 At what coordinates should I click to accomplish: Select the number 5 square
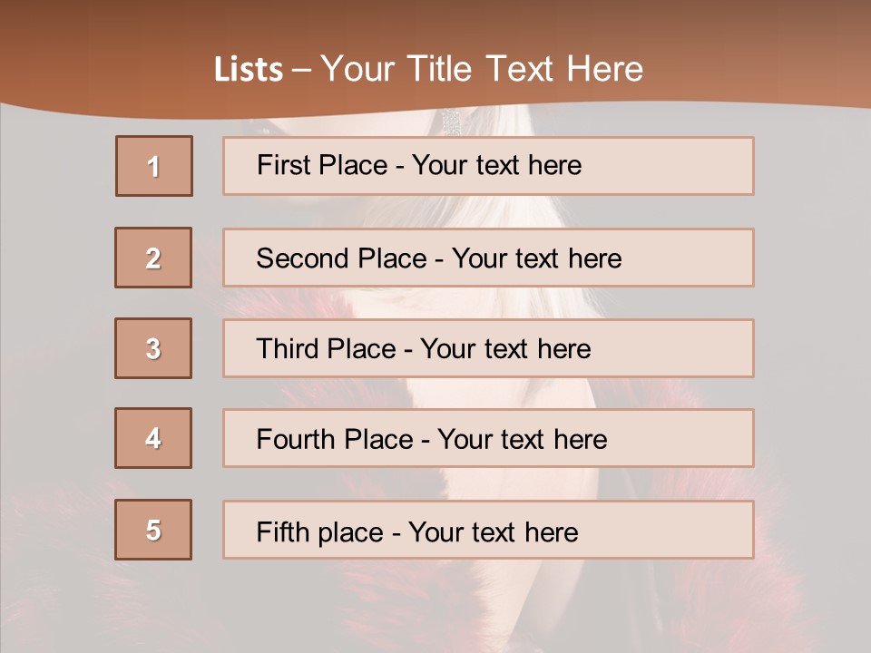point(153,530)
